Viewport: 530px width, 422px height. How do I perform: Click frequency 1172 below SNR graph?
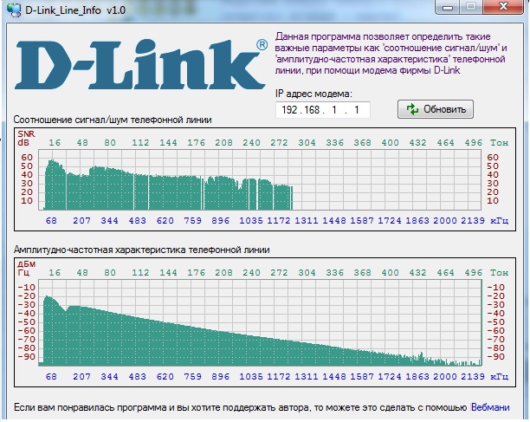tap(279, 220)
